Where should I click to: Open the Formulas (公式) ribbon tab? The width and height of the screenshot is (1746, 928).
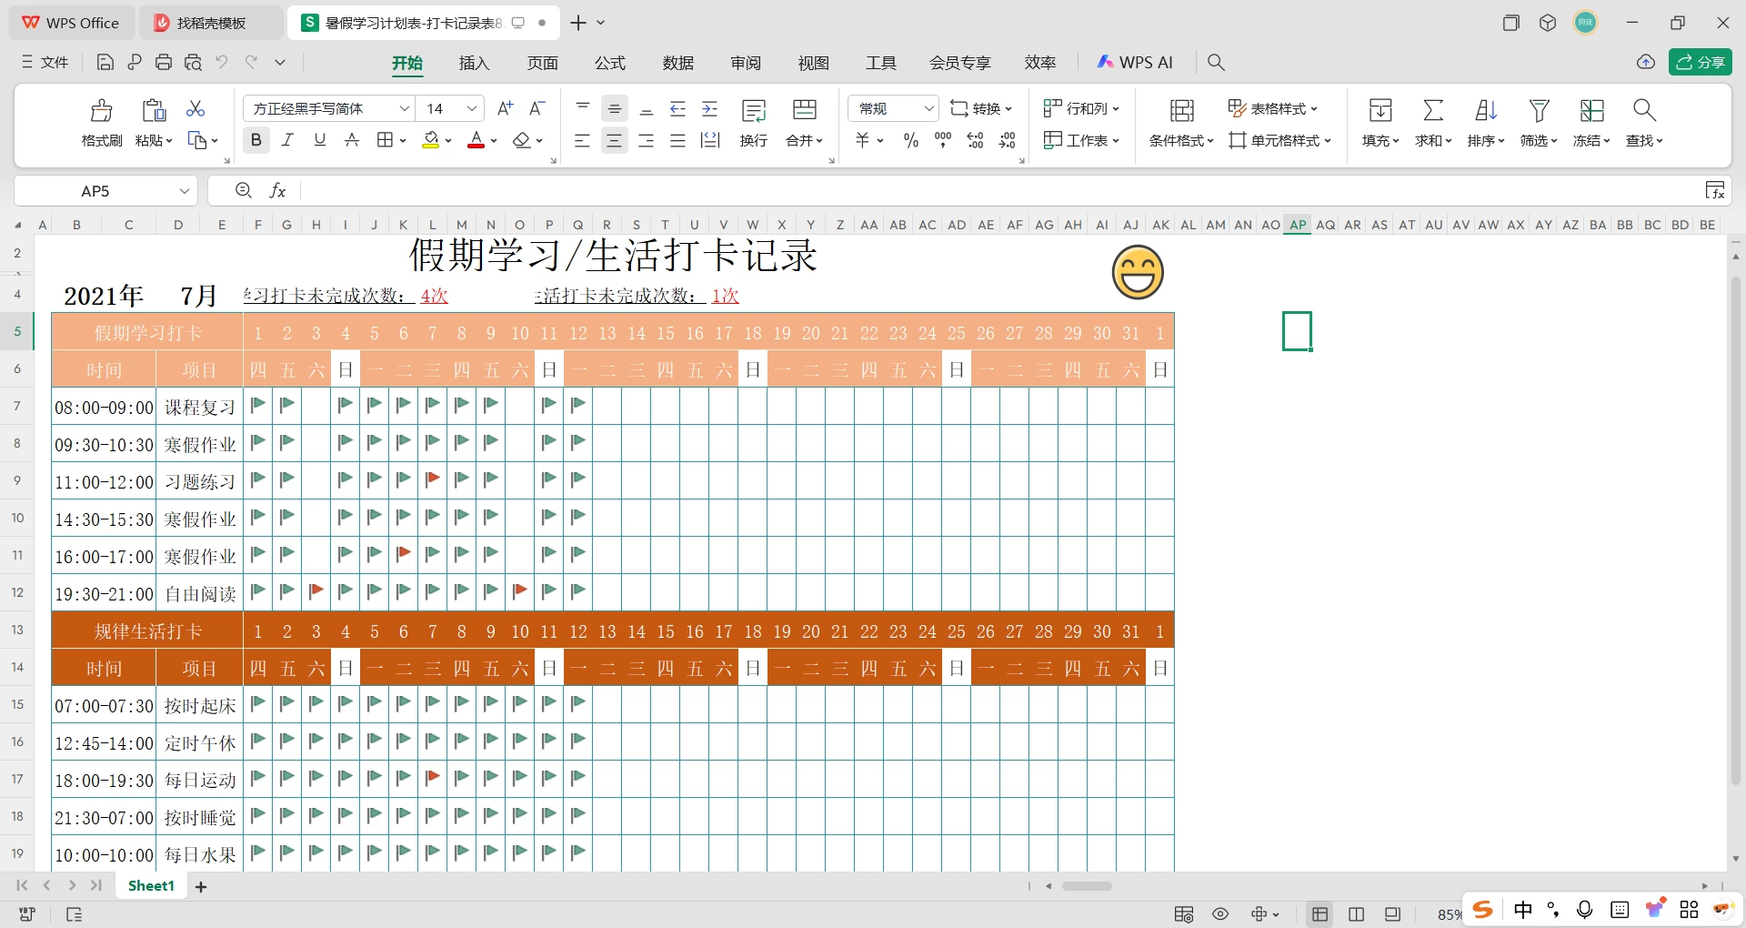tap(610, 63)
